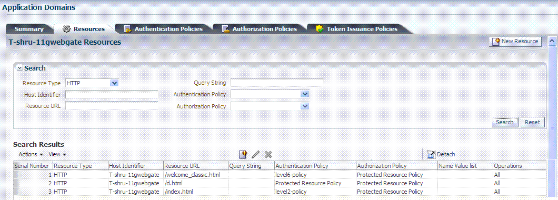Select the /d.html resource URL cell
The width and height of the screenshot is (558, 200).
point(196,183)
